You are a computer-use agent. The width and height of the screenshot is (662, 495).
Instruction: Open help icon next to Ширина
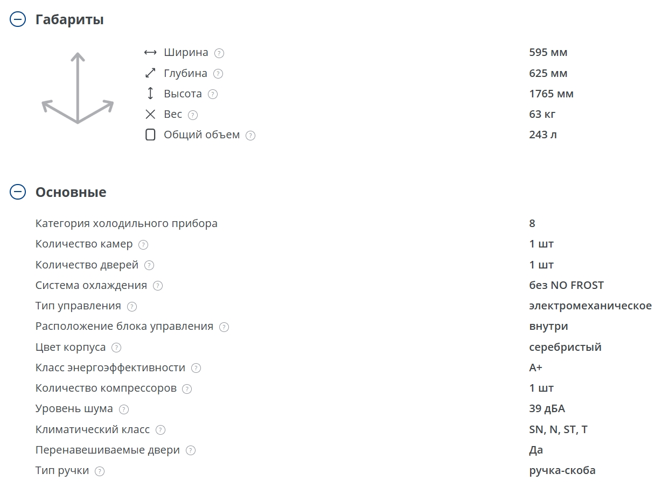point(219,53)
